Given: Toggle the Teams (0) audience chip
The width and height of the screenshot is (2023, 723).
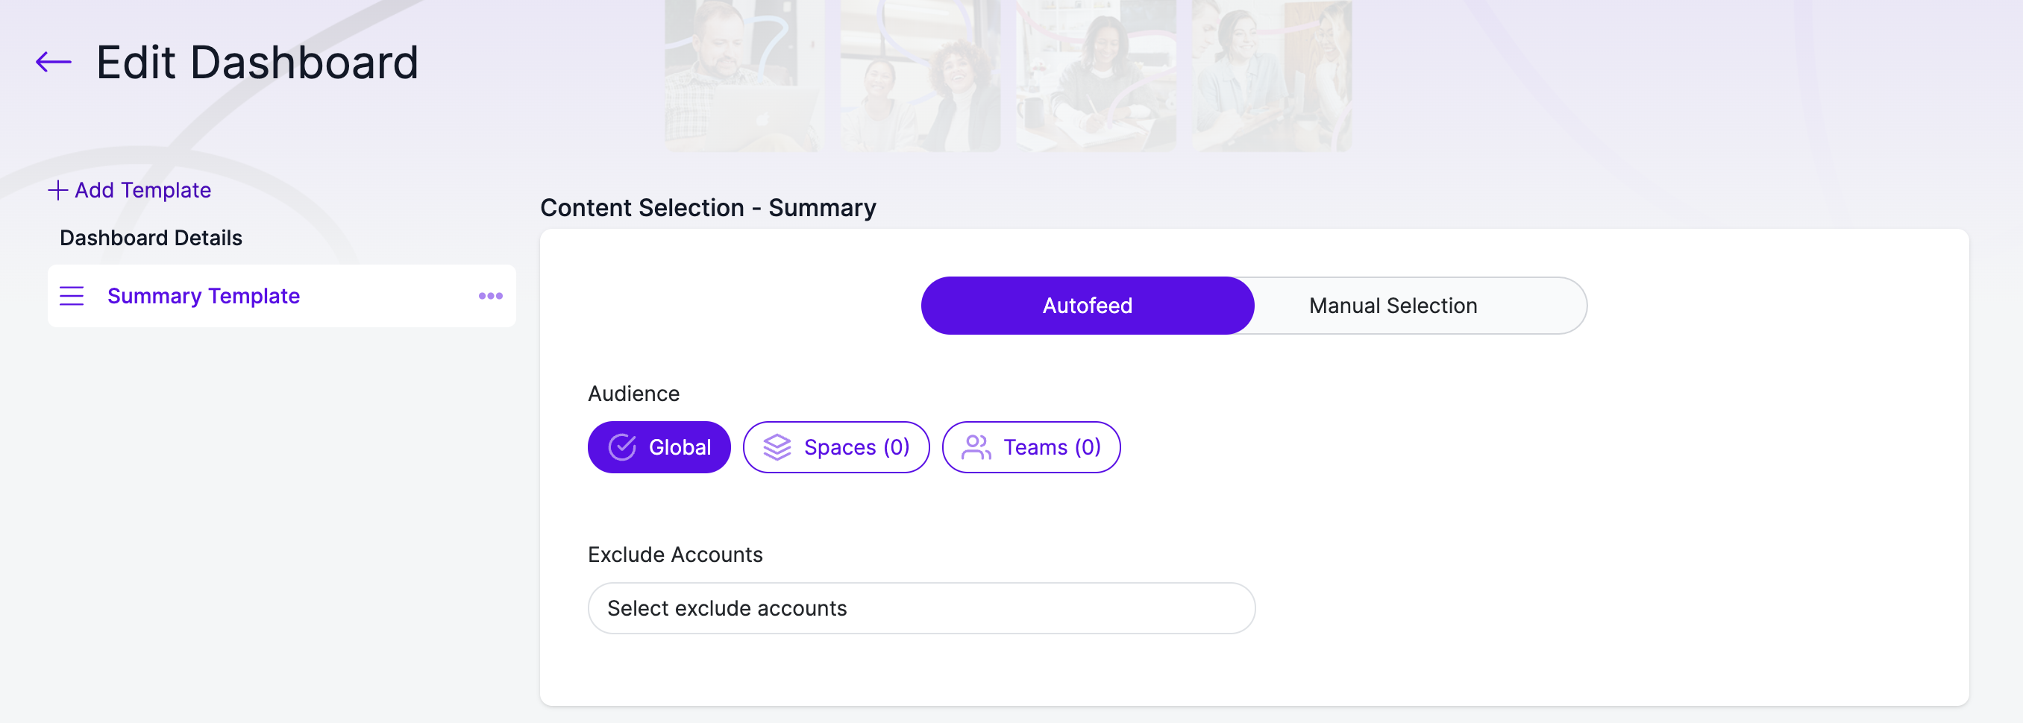Looking at the screenshot, I should pos(1030,447).
